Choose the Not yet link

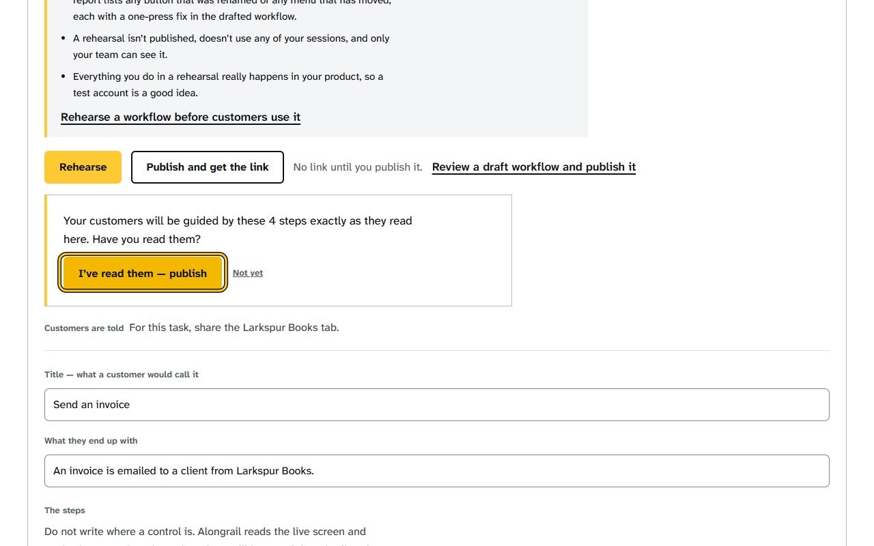[x=248, y=273]
